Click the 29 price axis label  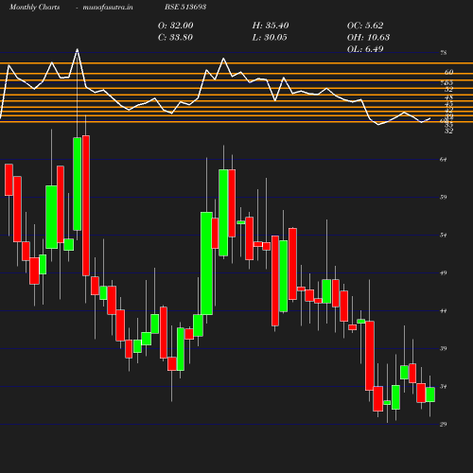point(444,425)
